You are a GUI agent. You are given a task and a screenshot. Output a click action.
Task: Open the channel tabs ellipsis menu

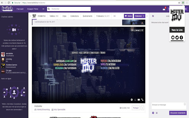pos(115,16)
